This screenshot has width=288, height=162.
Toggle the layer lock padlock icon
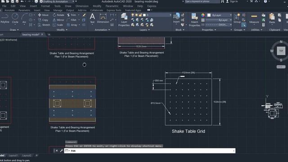click(x=140, y=15)
